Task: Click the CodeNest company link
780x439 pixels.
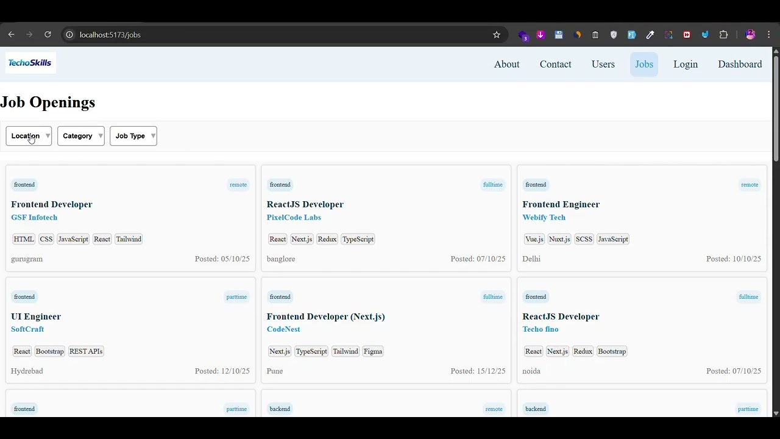Action: [x=283, y=329]
